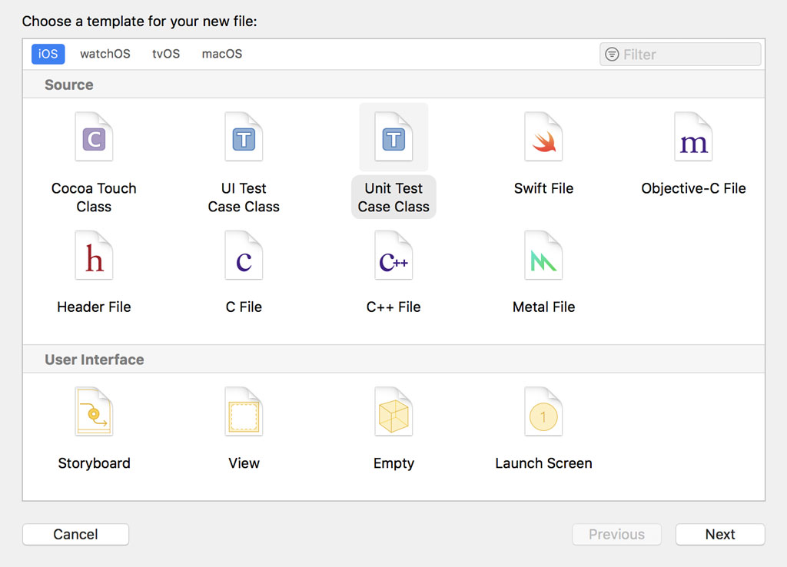Pick the Objective-C File icon
Screen dimensions: 787x567
tap(693, 138)
